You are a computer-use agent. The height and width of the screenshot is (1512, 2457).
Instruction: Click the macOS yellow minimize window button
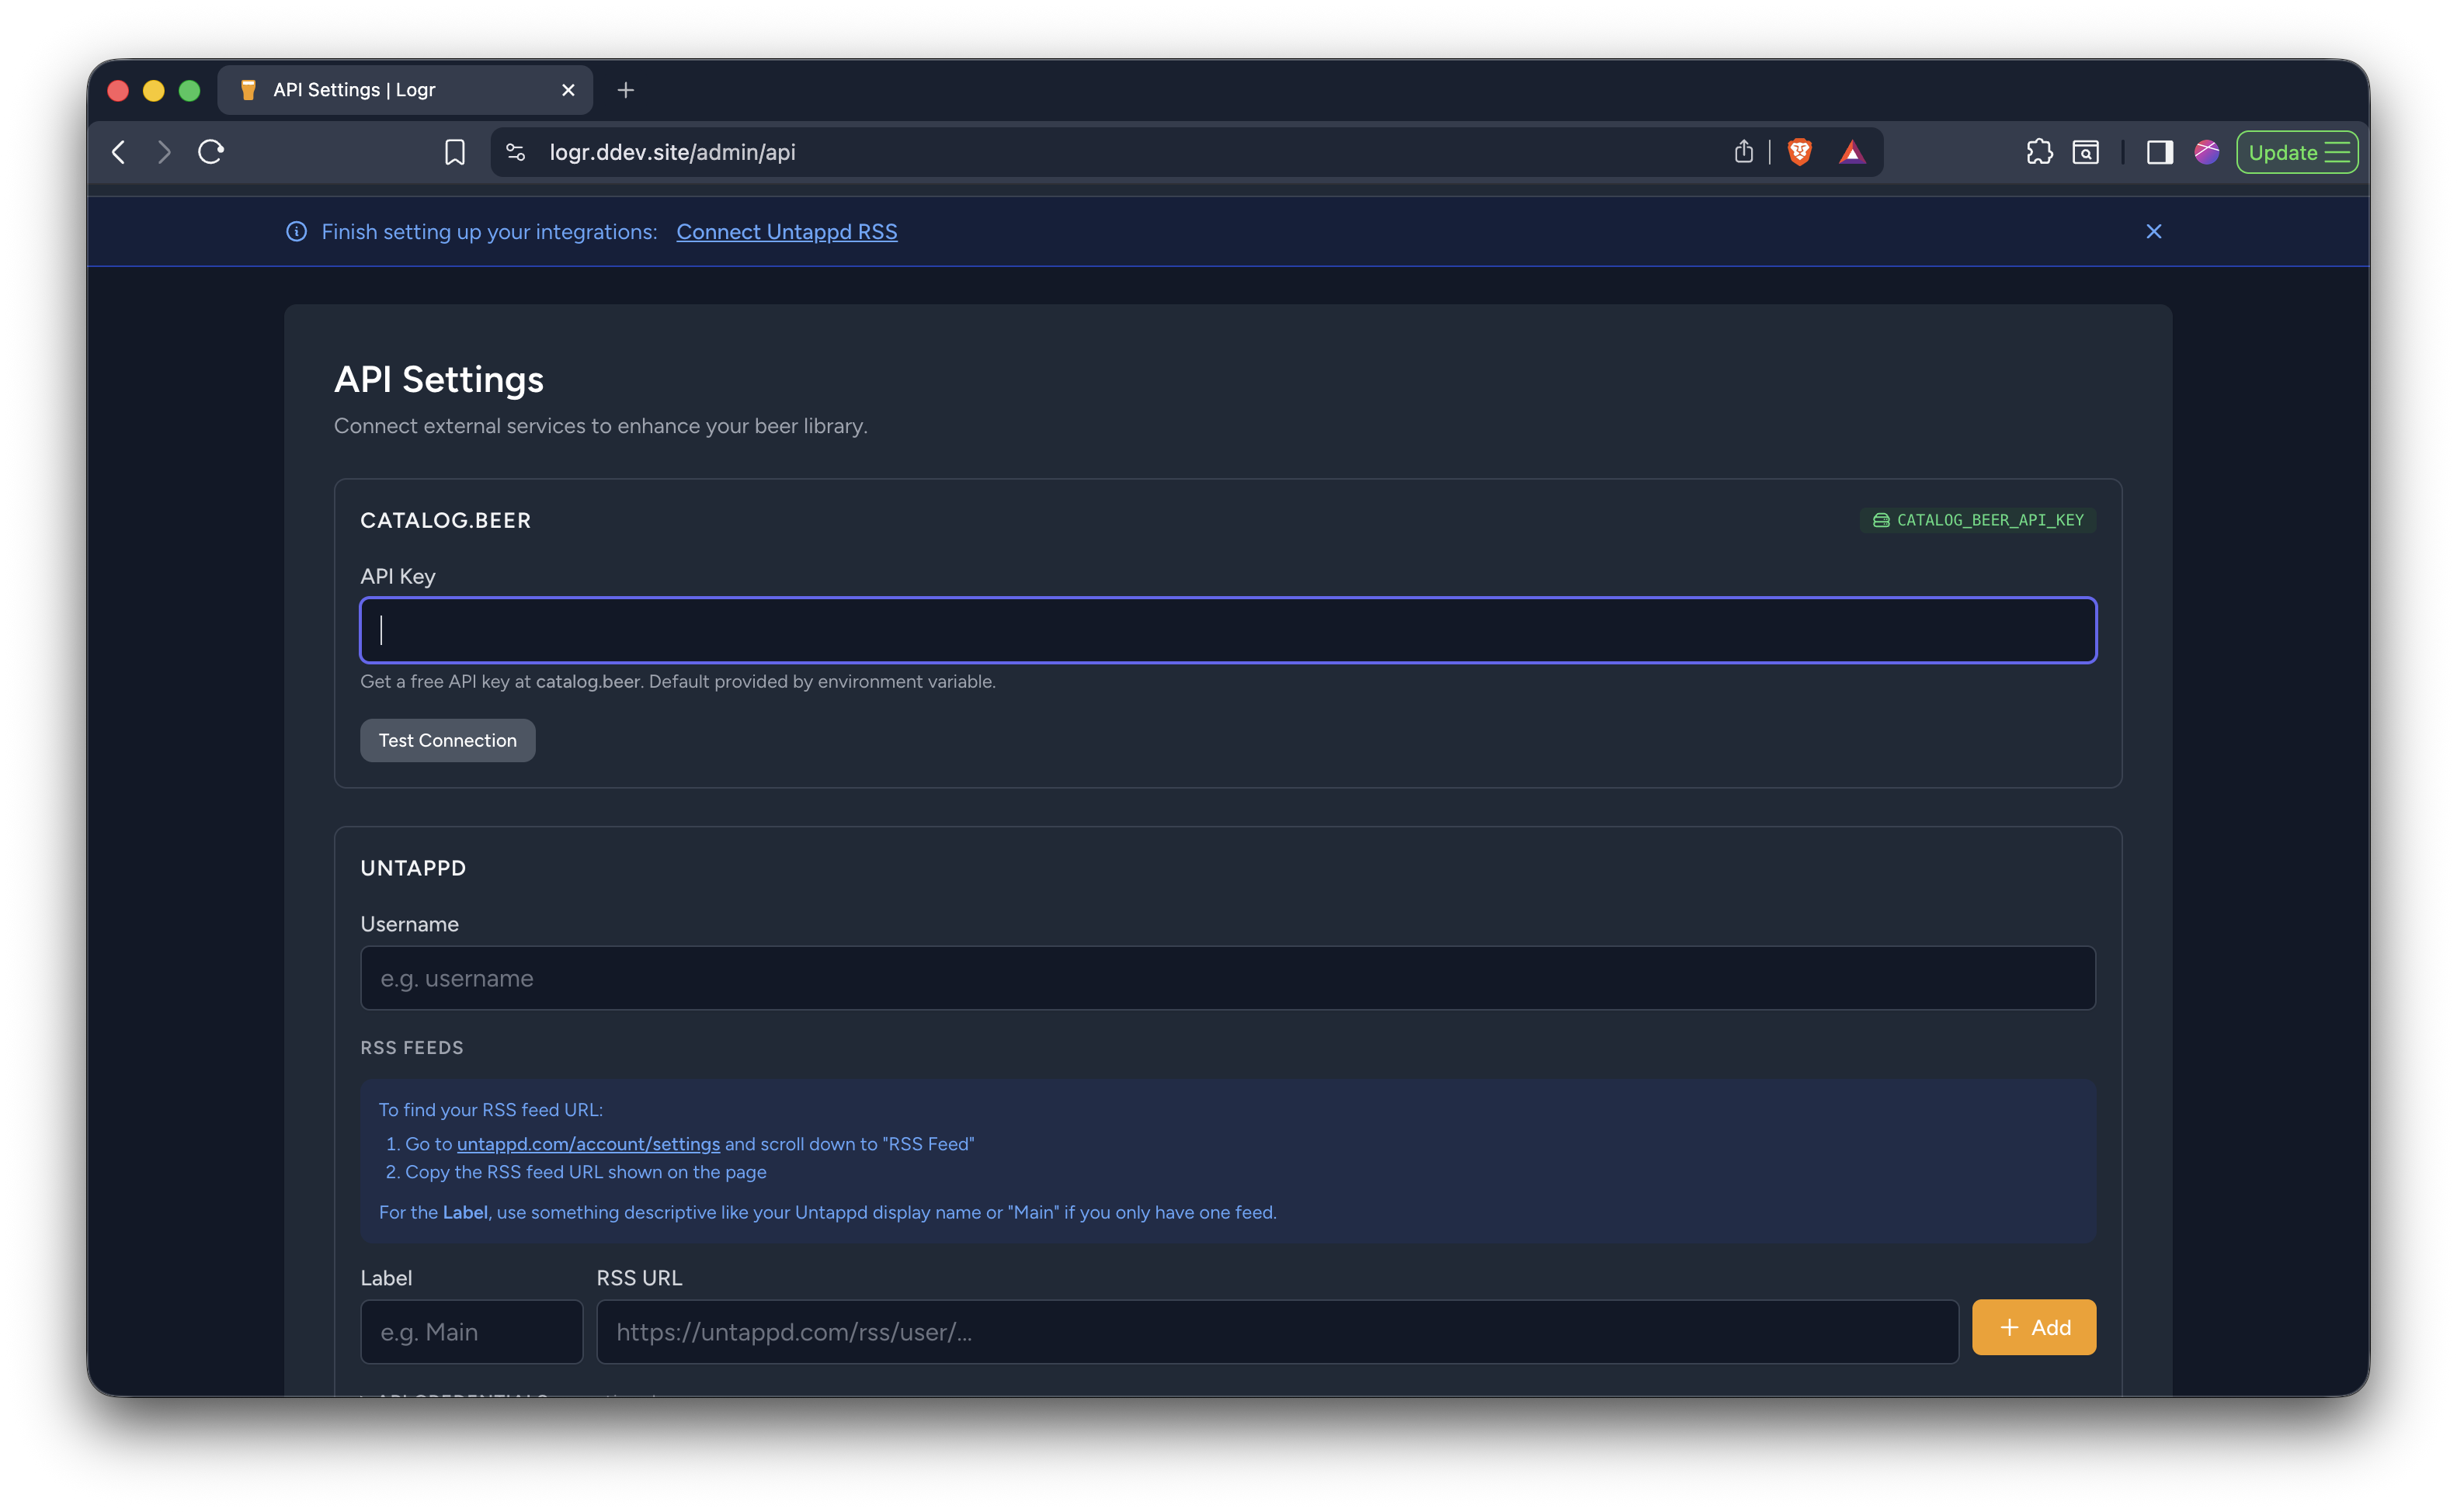tap(153, 90)
